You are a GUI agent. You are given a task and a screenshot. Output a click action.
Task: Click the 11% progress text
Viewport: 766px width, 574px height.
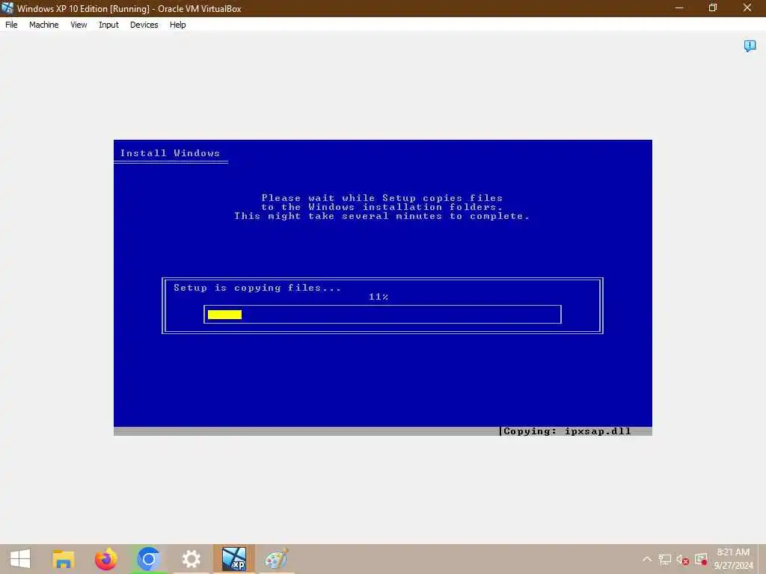(378, 297)
